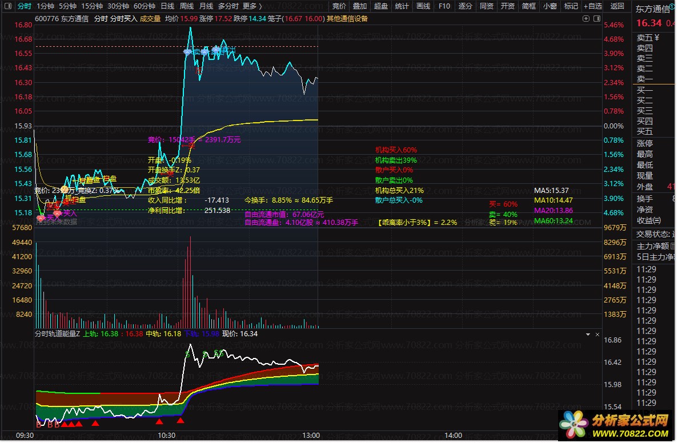Switch to the 日线 daily chart tab
The image size is (678, 443).
click(167, 6)
